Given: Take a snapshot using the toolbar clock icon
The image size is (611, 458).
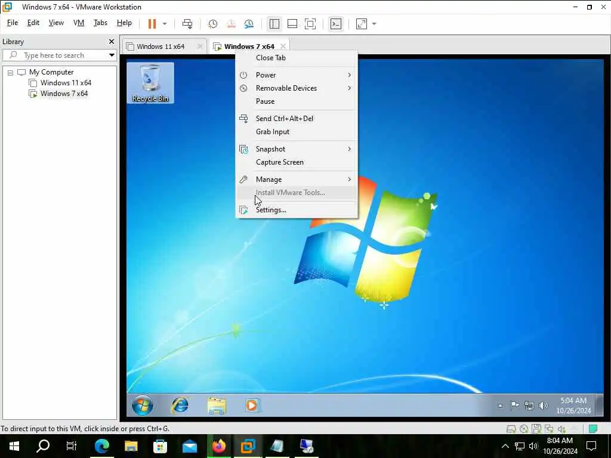Looking at the screenshot, I should coord(213,24).
